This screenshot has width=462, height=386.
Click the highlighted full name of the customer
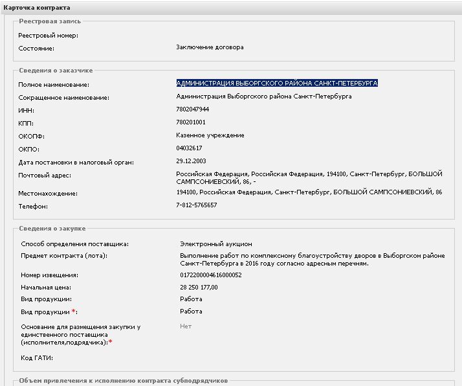click(x=277, y=84)
